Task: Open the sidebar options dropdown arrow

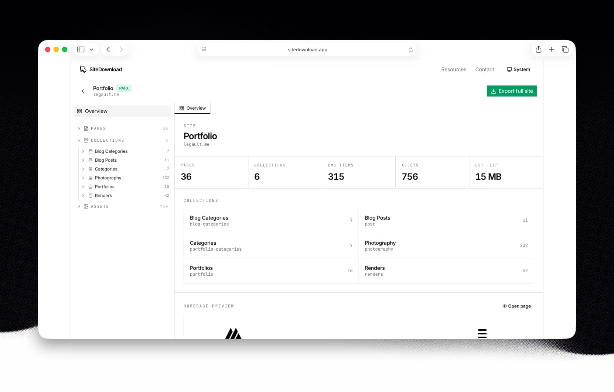Action: click(x=91, y=49)
